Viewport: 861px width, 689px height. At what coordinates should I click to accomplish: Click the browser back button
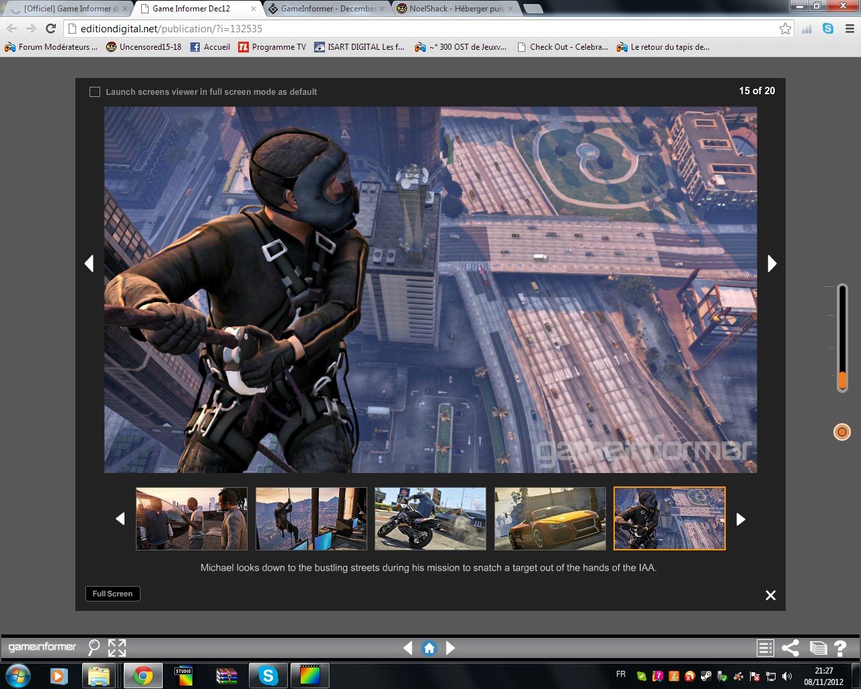[11, 28]
